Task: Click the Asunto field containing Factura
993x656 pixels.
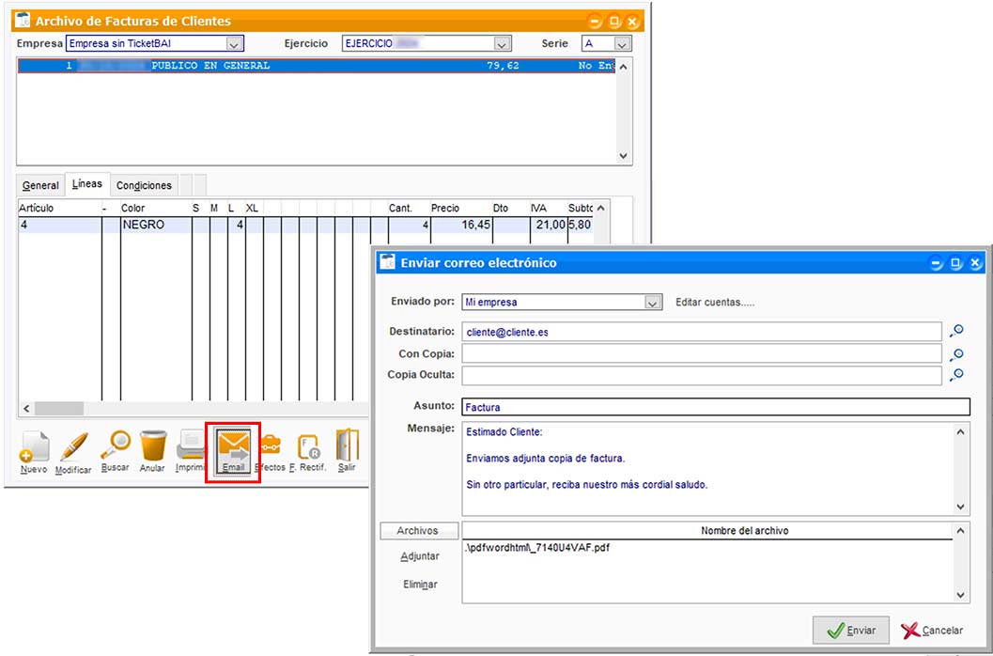Action: pyautogui.click(x=716, y=407)
